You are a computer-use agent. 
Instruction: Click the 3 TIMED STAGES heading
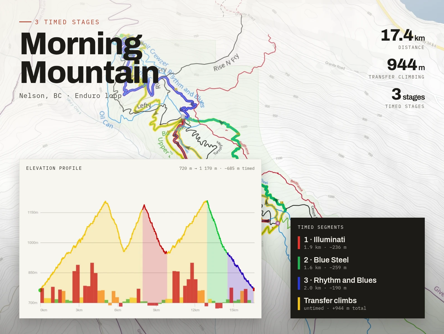pos(67,22)
